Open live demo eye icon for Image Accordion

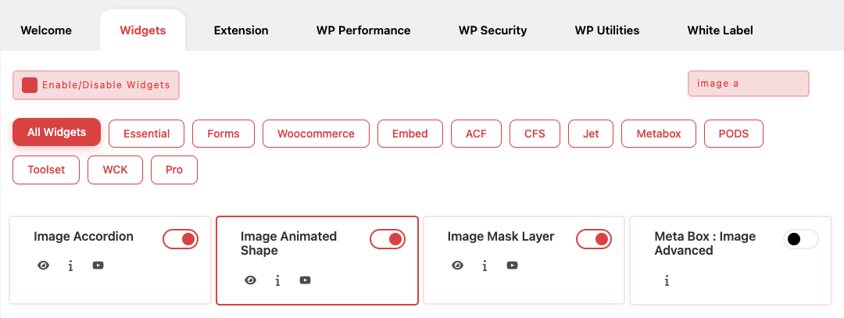coord(44,266)
